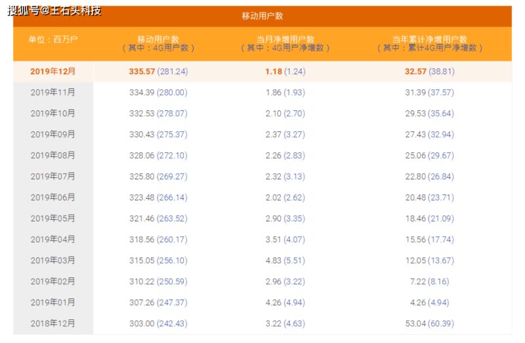
Task: Select the 2019年11月 row label
Action: (53, 92)
